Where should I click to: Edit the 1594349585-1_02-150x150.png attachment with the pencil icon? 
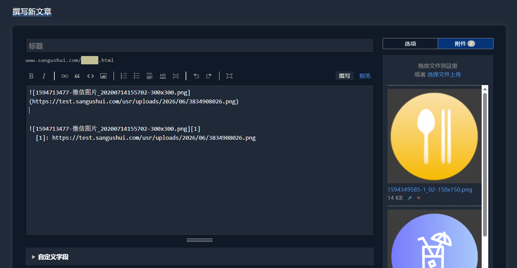pos(410,198)
